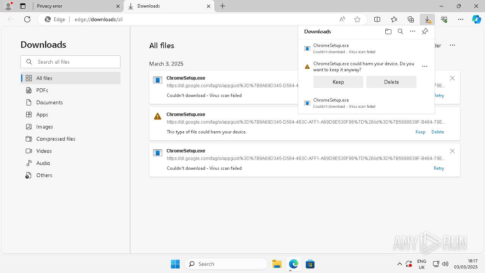Screen dimensions: 485x273
Task: Click Keep link in the warning file card
Action: click(x=420, y=132)
